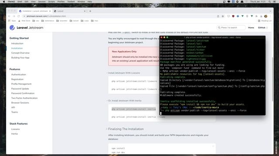The image size is (279, 156).
Task: Go forward in the browser
Action: 14,16
